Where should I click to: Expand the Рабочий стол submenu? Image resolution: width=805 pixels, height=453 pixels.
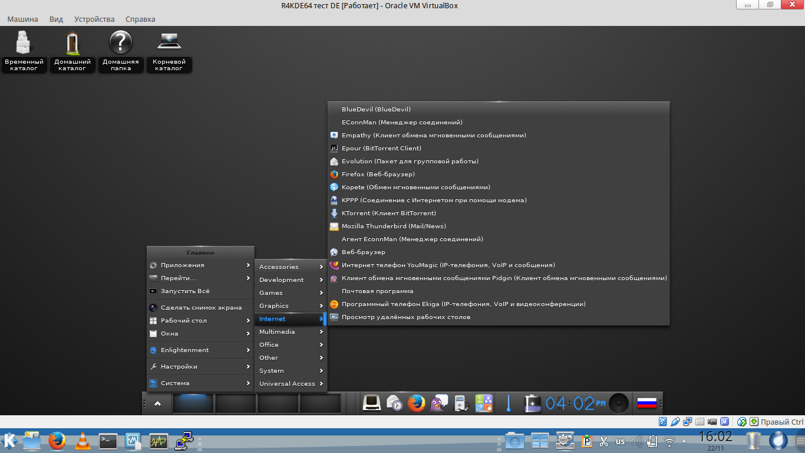200,321
